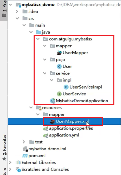Click the interface icon beside UserService
Image resolution: width=121 pixels, height=175 pixels.
59,94
